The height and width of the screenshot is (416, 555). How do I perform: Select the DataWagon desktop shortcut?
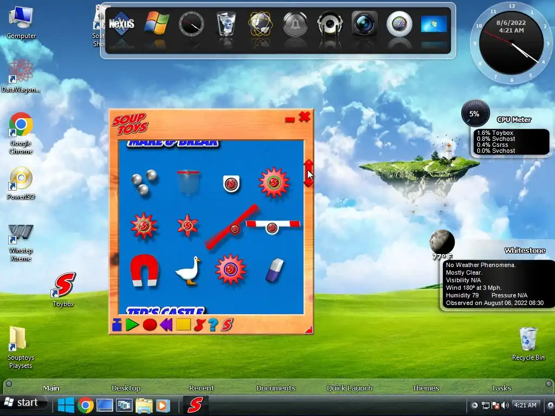21,75
